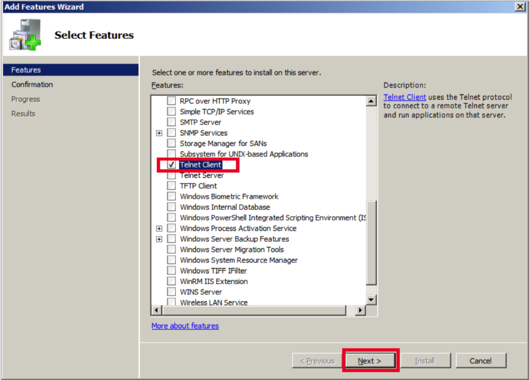The image size is (530, 380).
Task: Enable the WINS Server checkbox
Action: [x=171, y=291]
